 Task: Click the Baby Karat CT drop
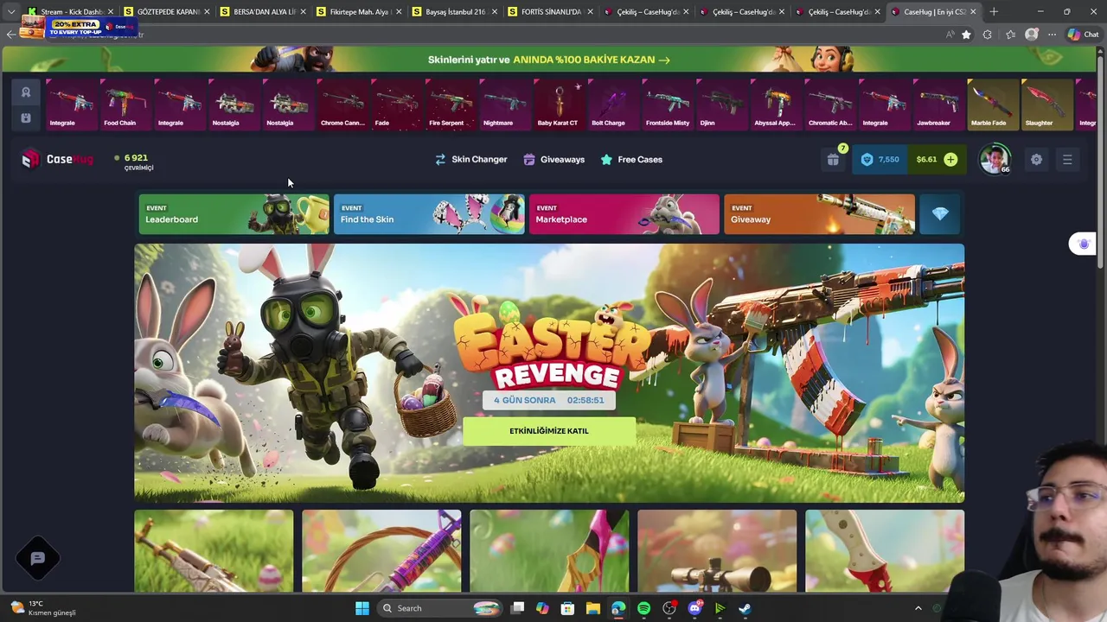tap(558, 104)
